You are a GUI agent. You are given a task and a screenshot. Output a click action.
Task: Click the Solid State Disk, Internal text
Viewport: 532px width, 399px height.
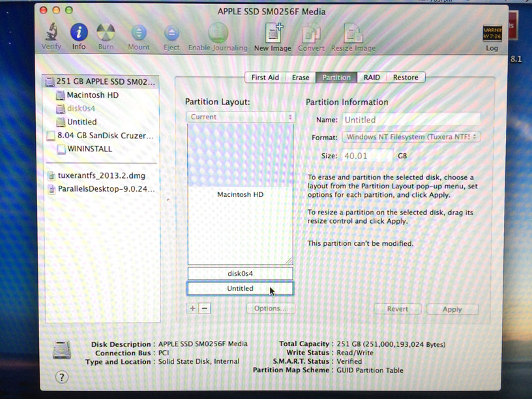pyautogui.click(x=198, y=361)
